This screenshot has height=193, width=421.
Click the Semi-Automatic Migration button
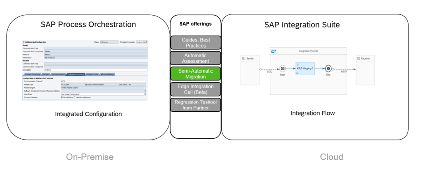click(196, 74)
